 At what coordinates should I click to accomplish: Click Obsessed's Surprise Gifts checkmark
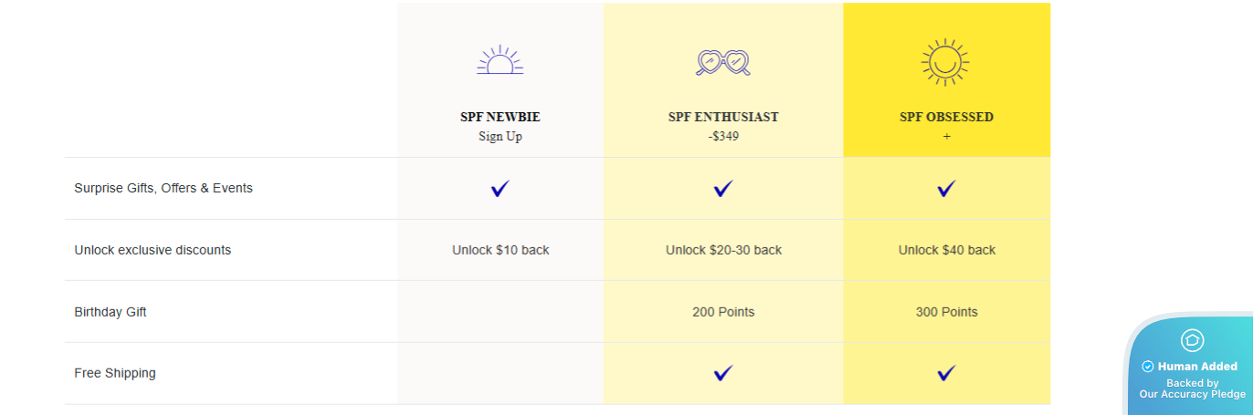point(946,189)
